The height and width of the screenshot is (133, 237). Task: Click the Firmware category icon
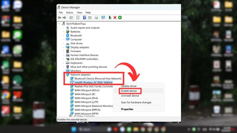coord(68,51)
